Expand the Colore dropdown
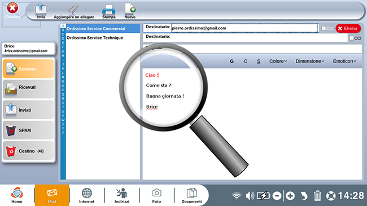 (x=278, y=61)
